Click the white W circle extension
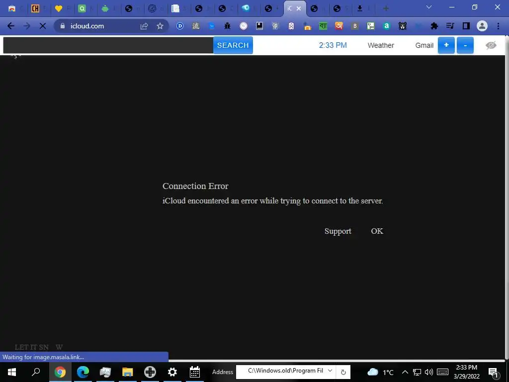This screenshot has width=509, height=382. click(x=244, y=26)
